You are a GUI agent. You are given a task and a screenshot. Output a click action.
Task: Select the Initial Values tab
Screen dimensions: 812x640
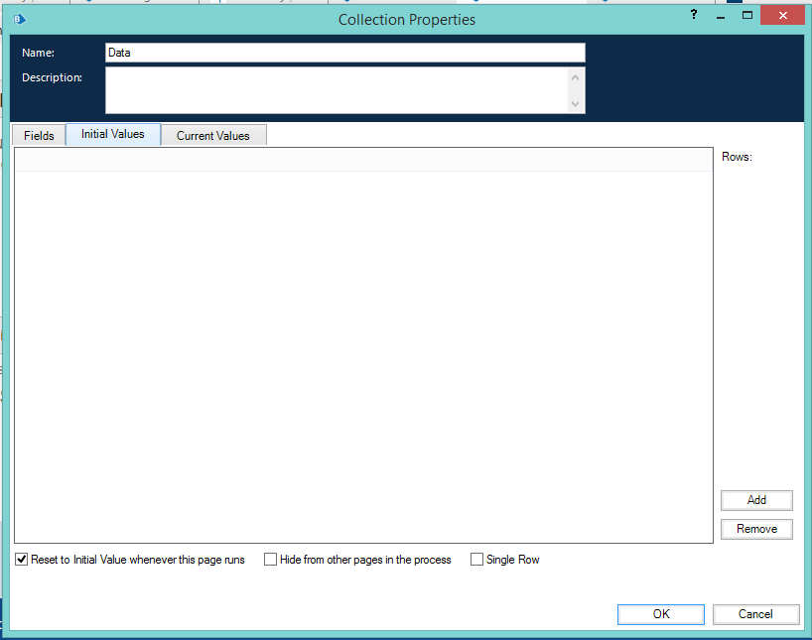click(113, 134)
